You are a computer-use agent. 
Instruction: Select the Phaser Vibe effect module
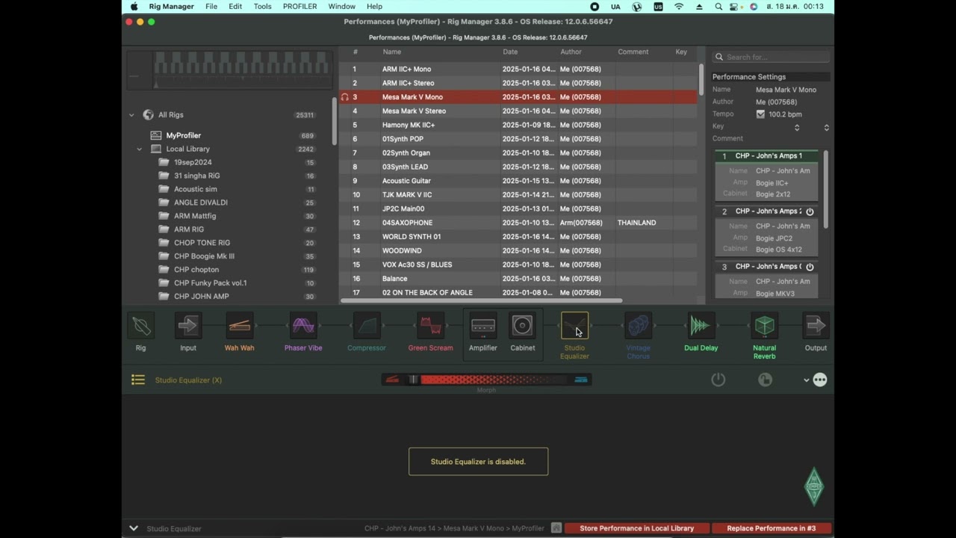(x=303, y=326)
